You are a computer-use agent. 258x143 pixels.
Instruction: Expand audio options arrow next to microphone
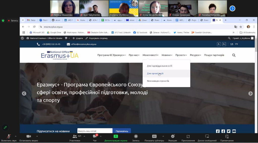pyautogui.click(x=16, y=136)
